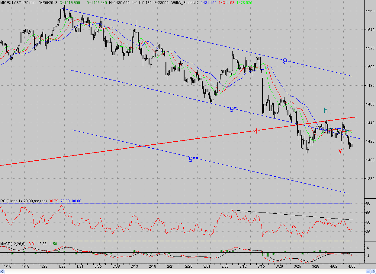Click the 3/15 date on time axis
This screenshot has height=274, width=376.
pos(262,266)
